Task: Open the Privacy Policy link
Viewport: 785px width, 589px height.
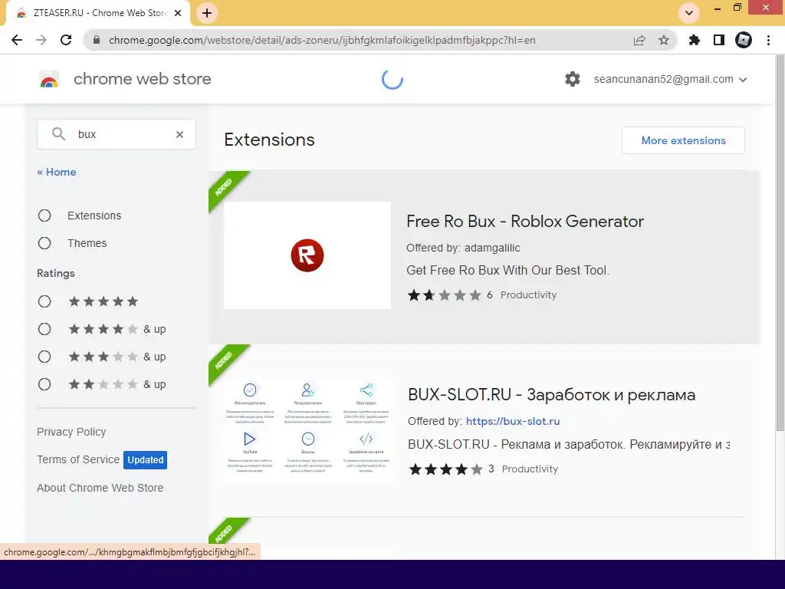Action: click(71, 432)
